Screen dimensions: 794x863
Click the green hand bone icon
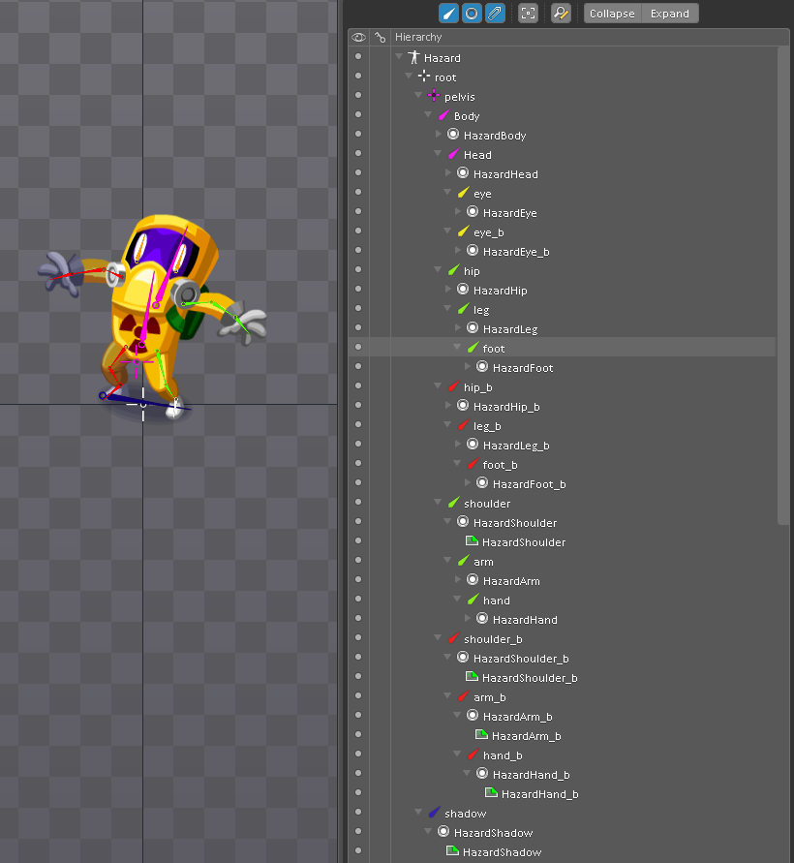pos(473,600)
